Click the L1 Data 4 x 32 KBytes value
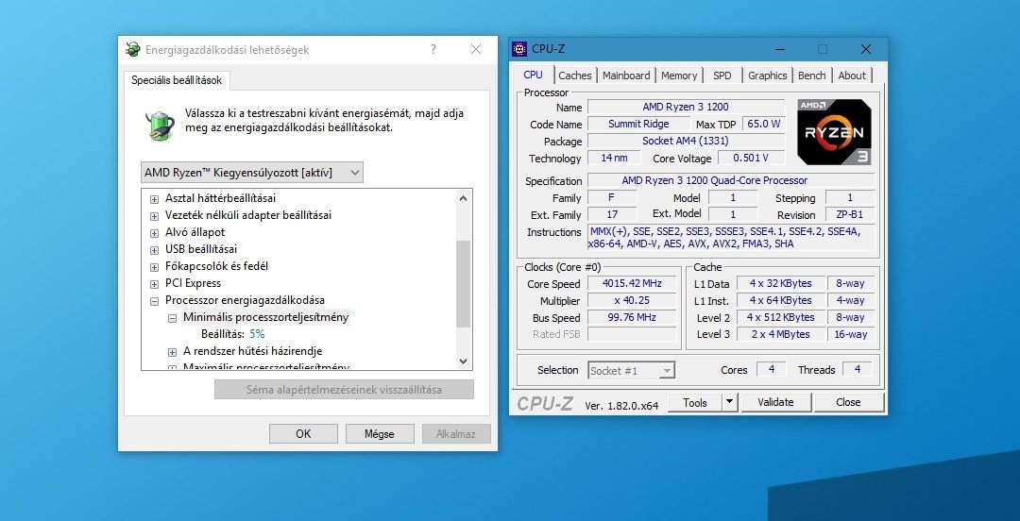This screenshot has width=1020, height=521. click(781, 283)
